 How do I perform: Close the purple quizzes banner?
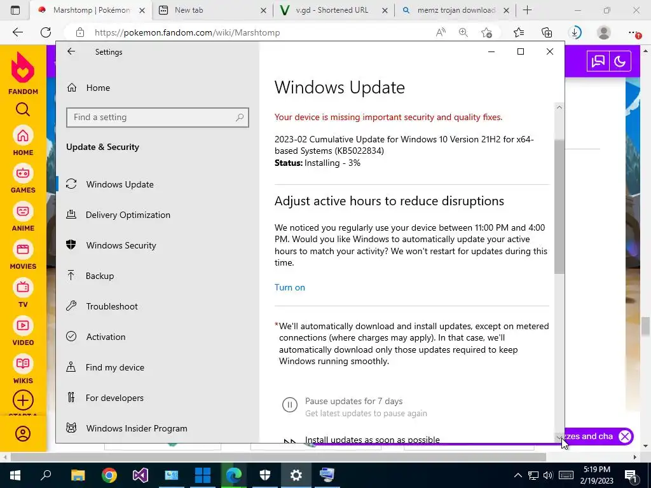pos(625,436)
